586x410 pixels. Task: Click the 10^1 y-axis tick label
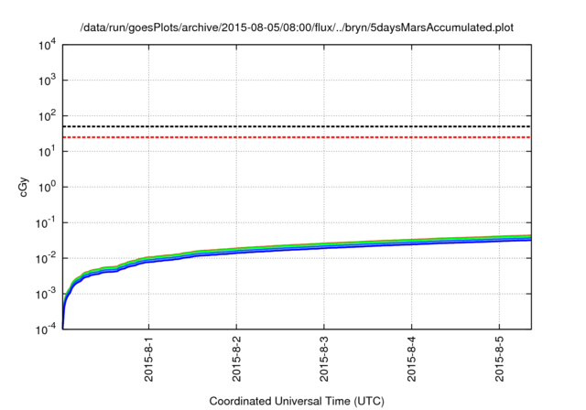click(47, 151)
